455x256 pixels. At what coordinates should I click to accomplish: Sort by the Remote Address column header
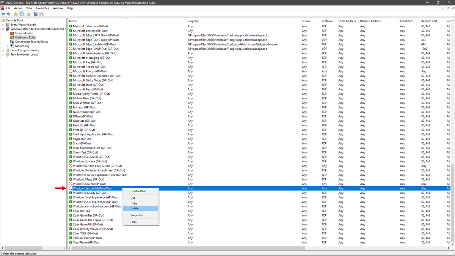378,21
